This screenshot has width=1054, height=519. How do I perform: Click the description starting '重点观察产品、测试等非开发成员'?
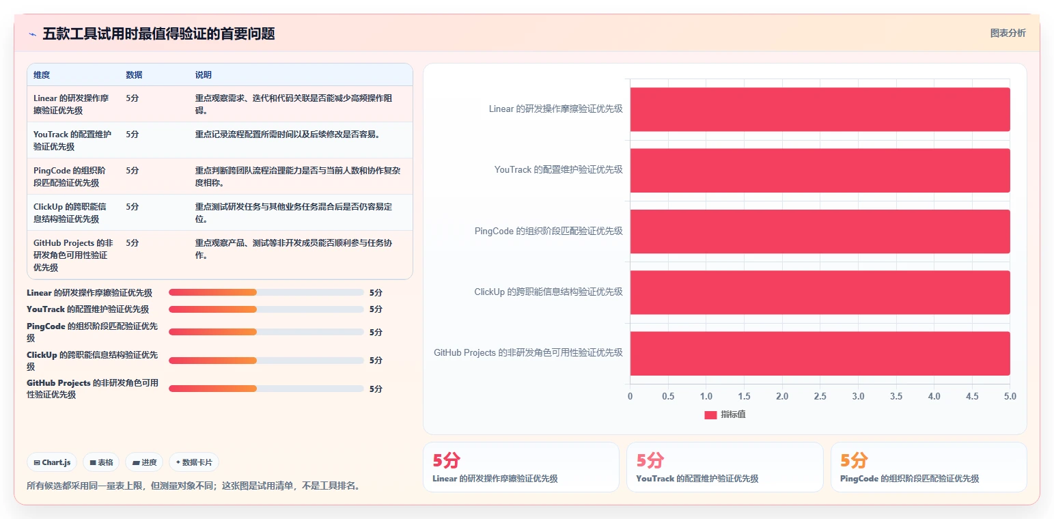[294, 249]
